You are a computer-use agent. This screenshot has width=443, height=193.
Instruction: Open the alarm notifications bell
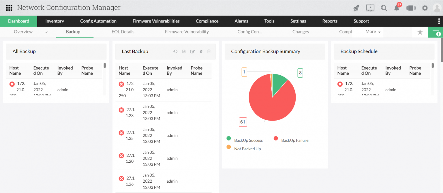[x=397, y=8]
